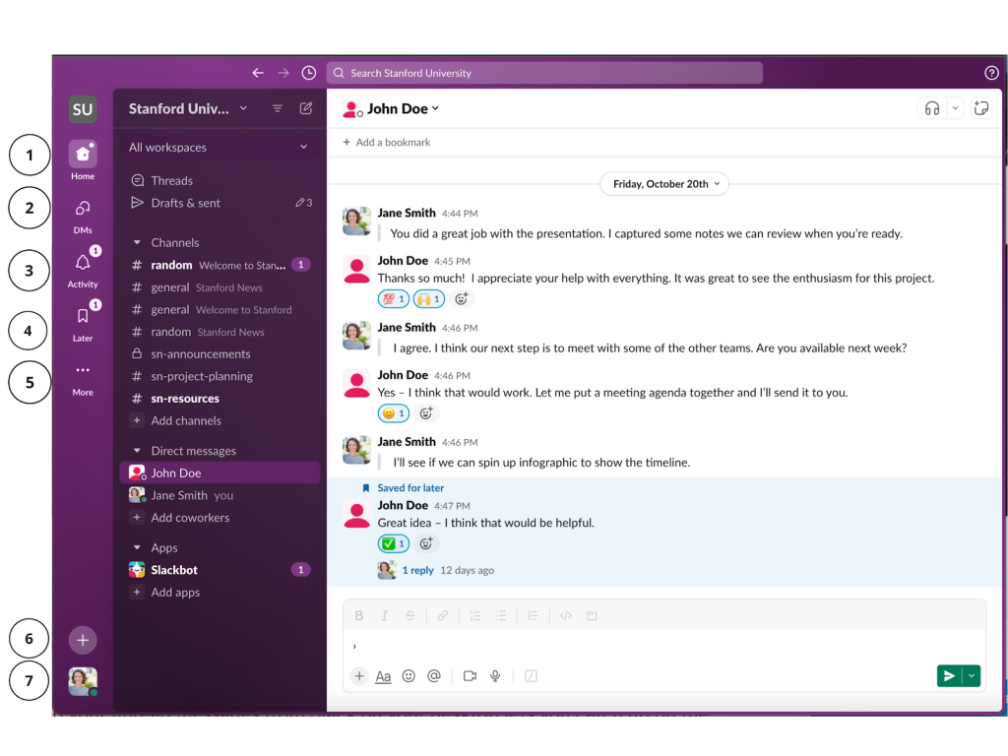Screen dimensions: 1008x756
Task: Record an audio clip with the microphone icon
Action: [x=495, y=676]
